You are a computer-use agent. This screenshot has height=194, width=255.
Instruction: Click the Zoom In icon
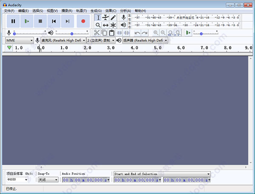(x=156, y=33)
